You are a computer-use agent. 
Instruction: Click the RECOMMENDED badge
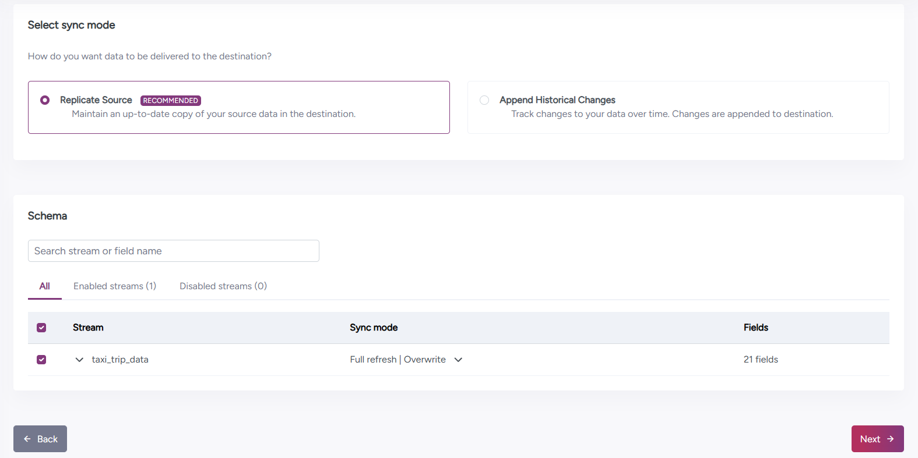coord(171,101)
